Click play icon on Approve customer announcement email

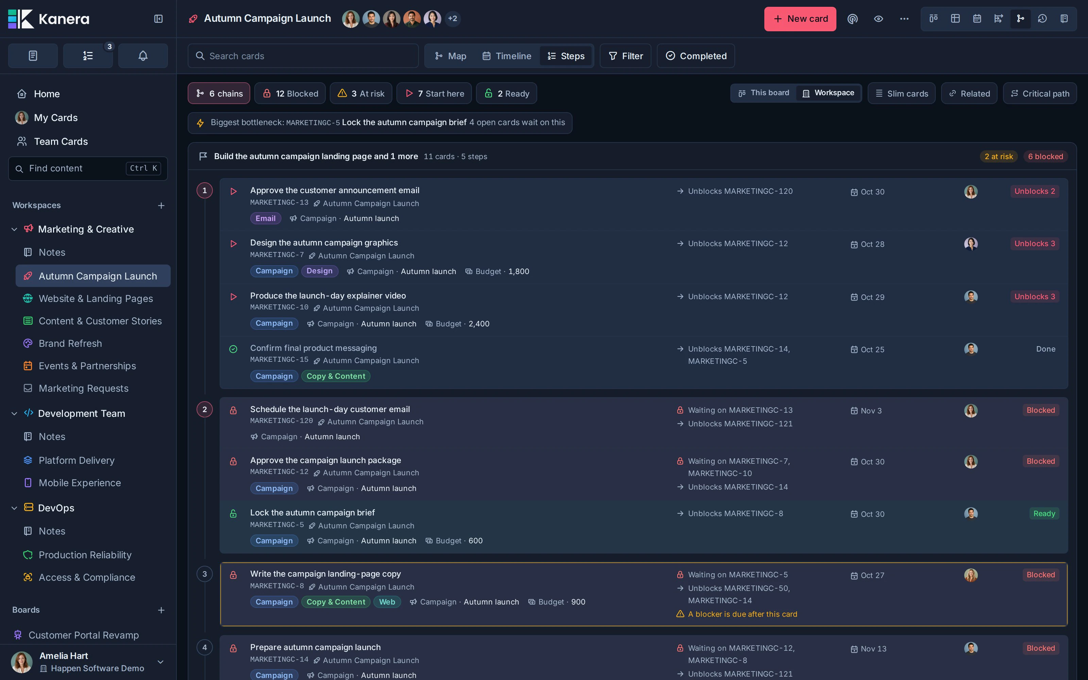[x=233, y=191]
